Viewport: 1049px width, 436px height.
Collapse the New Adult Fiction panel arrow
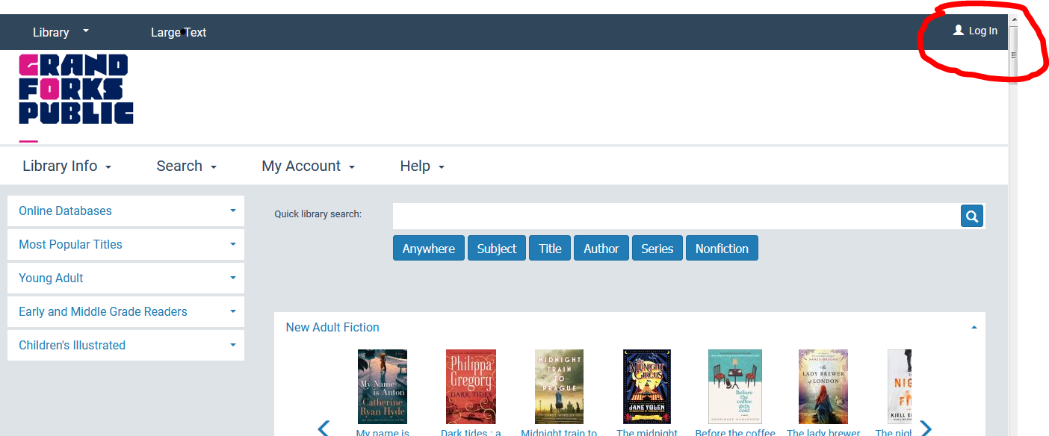tap(974, 327)
